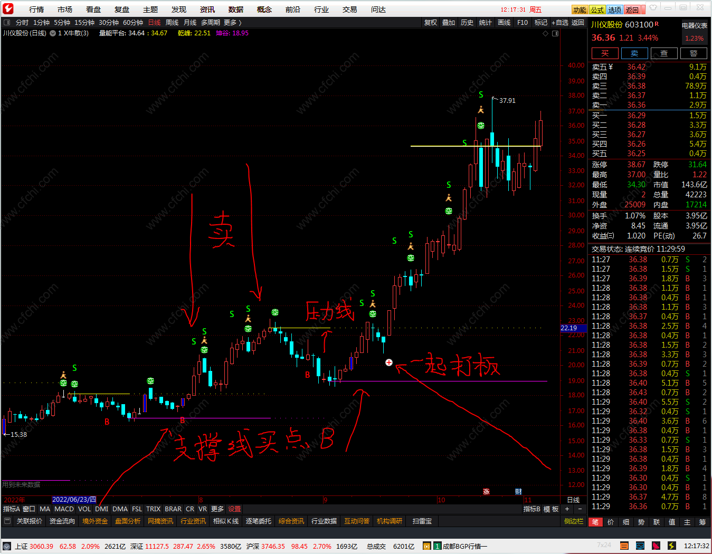Click the status bar arrow icon left of 上证
Screen dimensions: 712x554
tap(7, 546)
